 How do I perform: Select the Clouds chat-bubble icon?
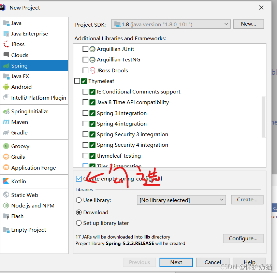(x=6, y=55)
